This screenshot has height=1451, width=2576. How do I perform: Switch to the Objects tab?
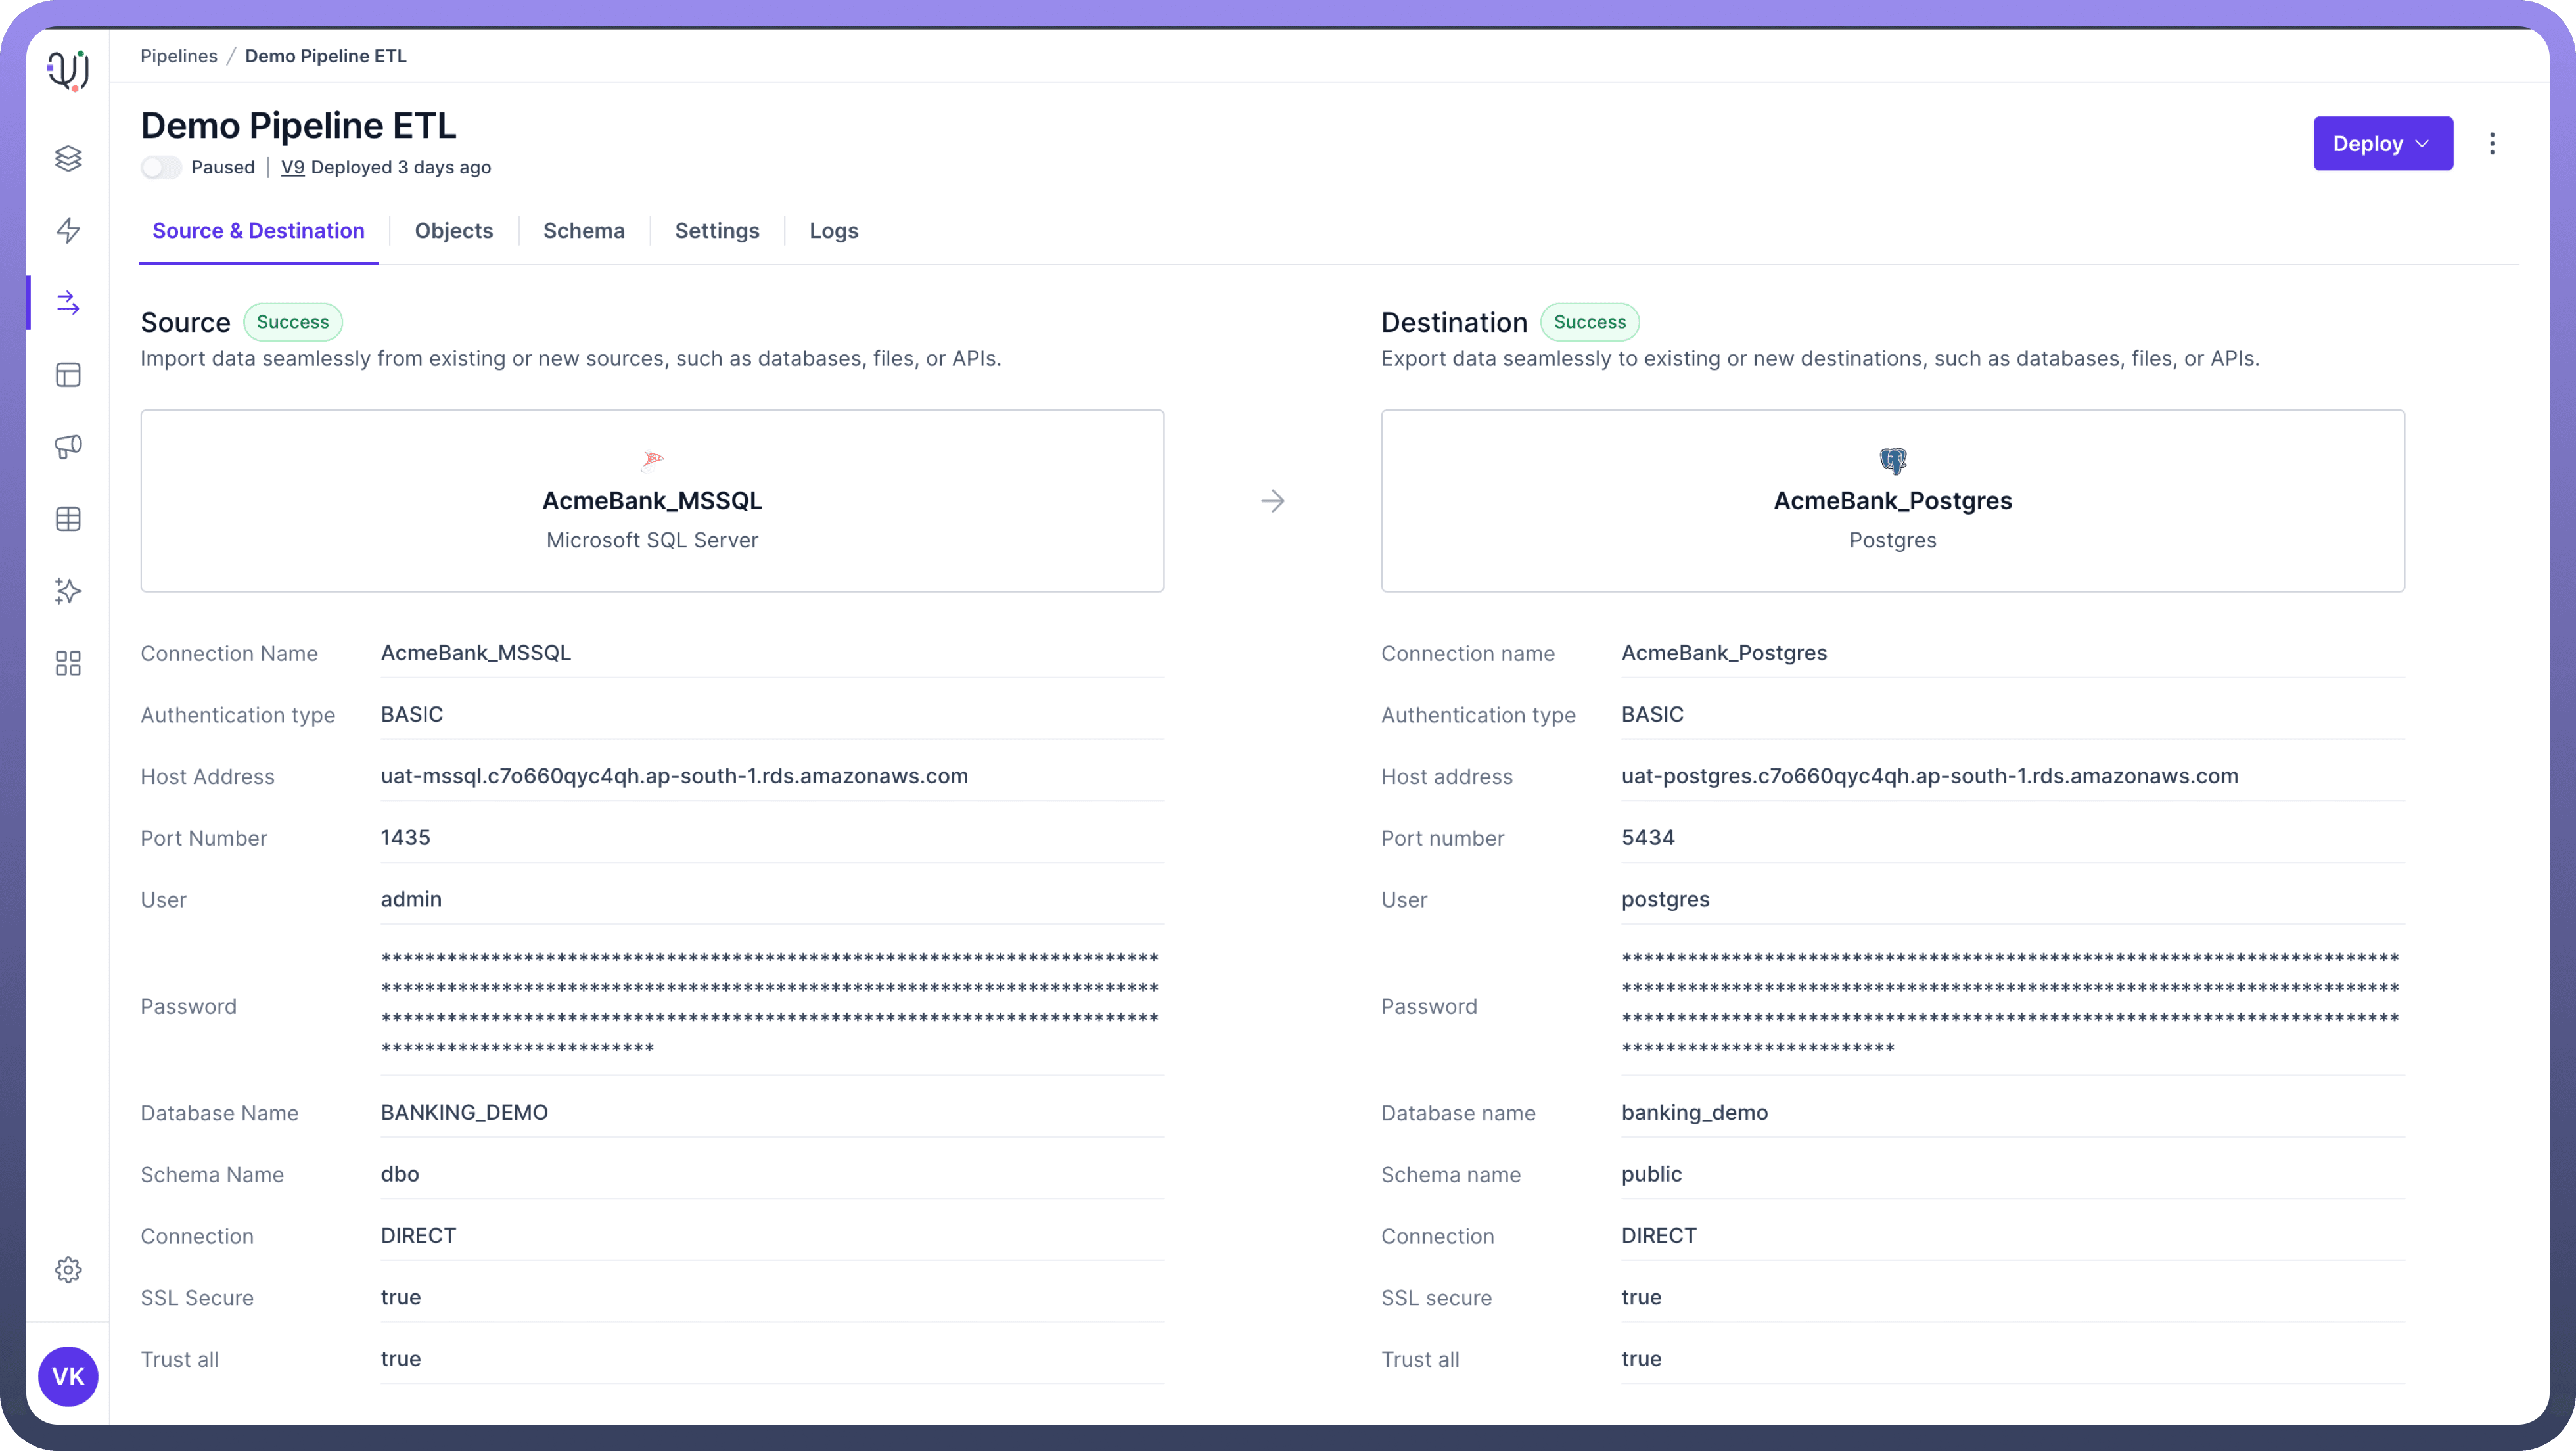pyautogui.click(x=454, y=231)
